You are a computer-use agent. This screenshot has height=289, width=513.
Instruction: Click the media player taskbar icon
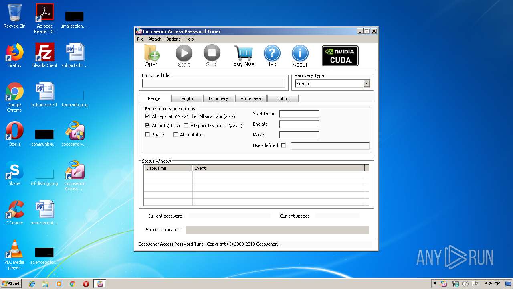click(59, 284)
